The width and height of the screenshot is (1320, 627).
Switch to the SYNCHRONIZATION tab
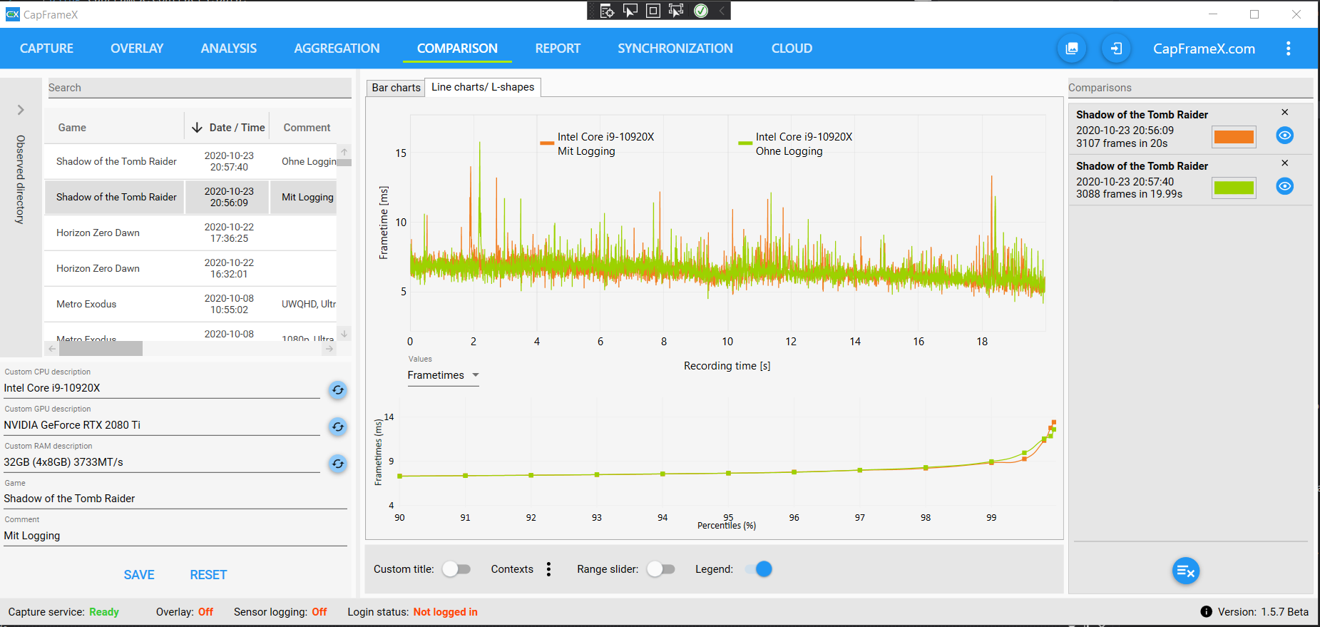pyautogui.click(x=675, y=49)
